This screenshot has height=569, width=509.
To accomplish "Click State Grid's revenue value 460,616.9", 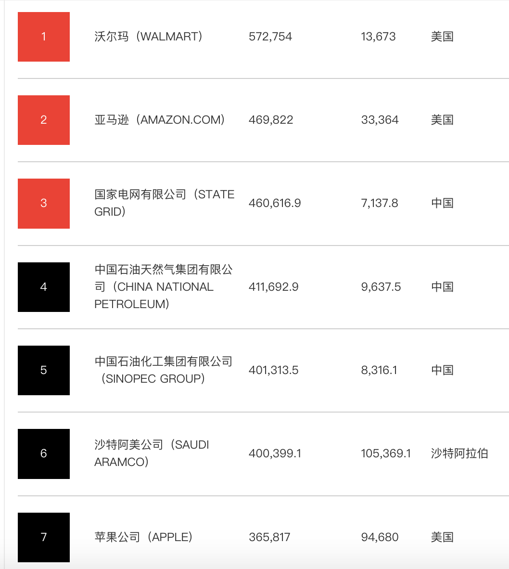I will 275,203.
